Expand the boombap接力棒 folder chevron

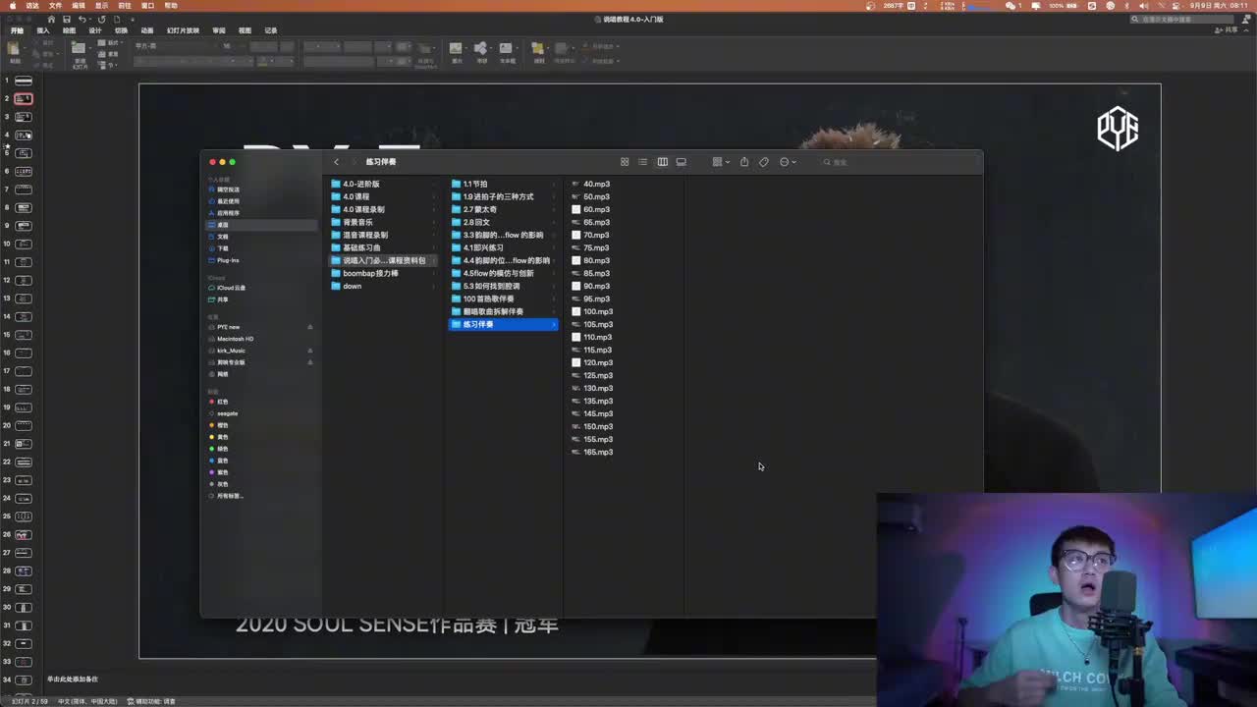pyautogui.click(x=434, y=274)
